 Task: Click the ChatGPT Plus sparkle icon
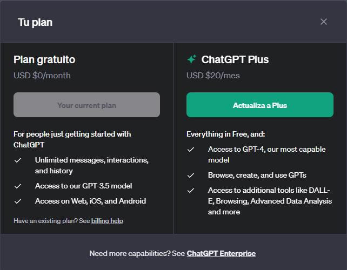click(x=191, y=59)
